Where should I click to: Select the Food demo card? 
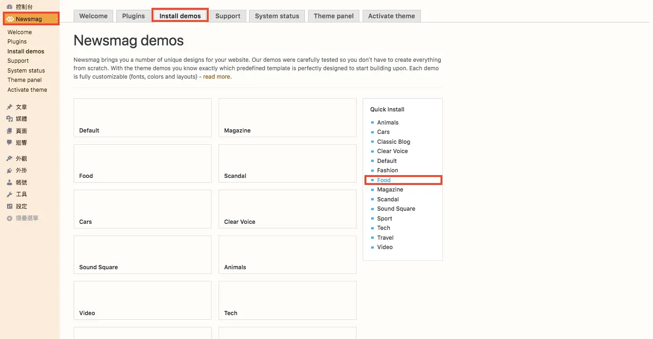[143, 163]
